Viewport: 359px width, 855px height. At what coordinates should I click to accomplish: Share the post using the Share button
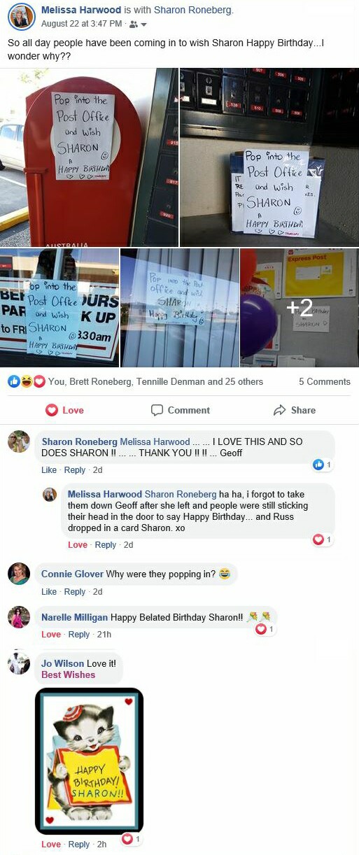[295, 410]
